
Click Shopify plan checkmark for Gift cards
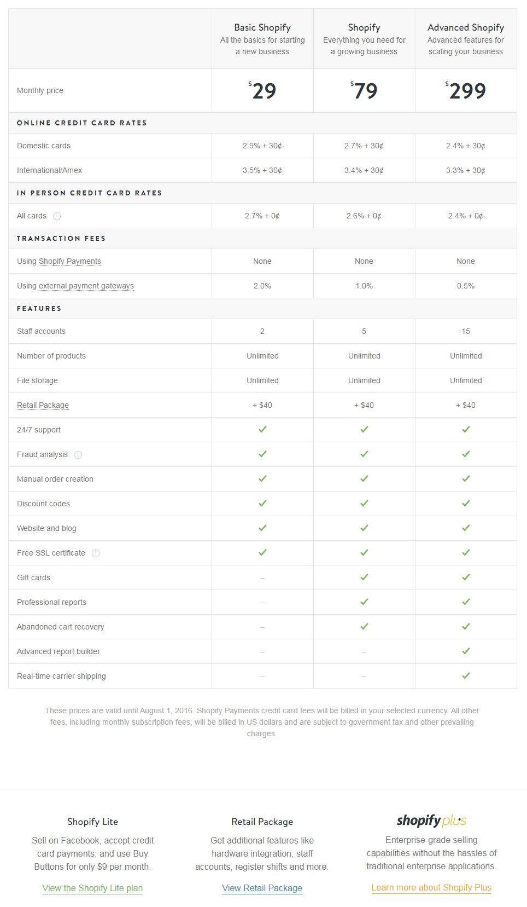364,577
